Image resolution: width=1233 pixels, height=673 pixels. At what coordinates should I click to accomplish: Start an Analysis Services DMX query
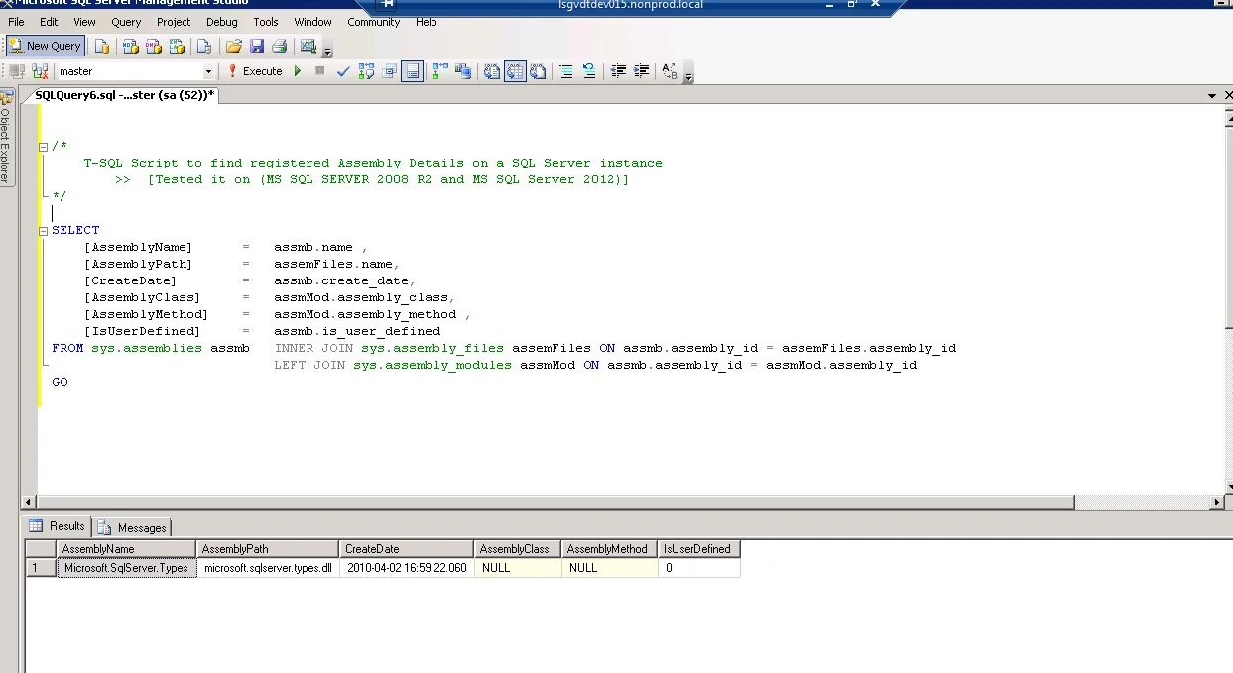click(x=154, y=46)
